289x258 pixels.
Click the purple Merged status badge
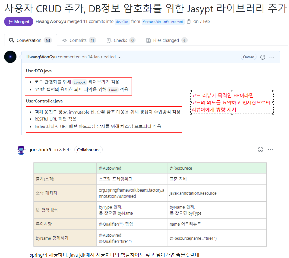19,22
